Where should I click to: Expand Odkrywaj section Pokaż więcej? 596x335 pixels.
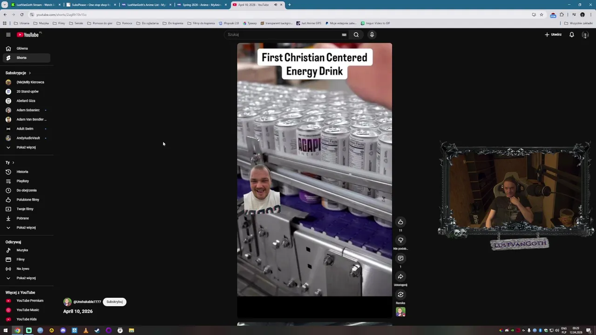click(x=26, y=278)
